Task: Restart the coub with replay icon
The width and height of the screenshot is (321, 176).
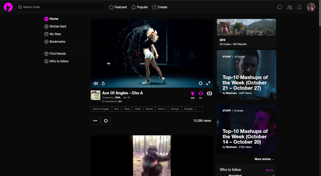Action: pos(103,84)
